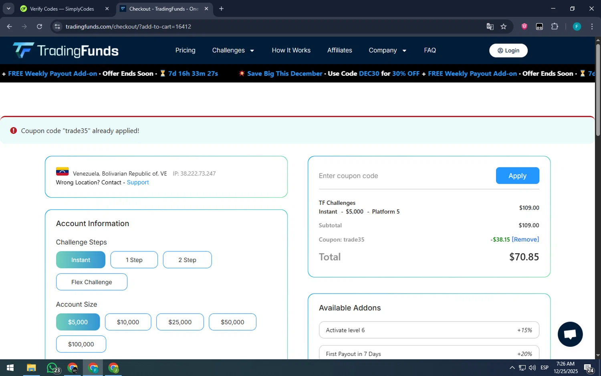Open the FAQ page
601x376 pixels.
(430, 50)
